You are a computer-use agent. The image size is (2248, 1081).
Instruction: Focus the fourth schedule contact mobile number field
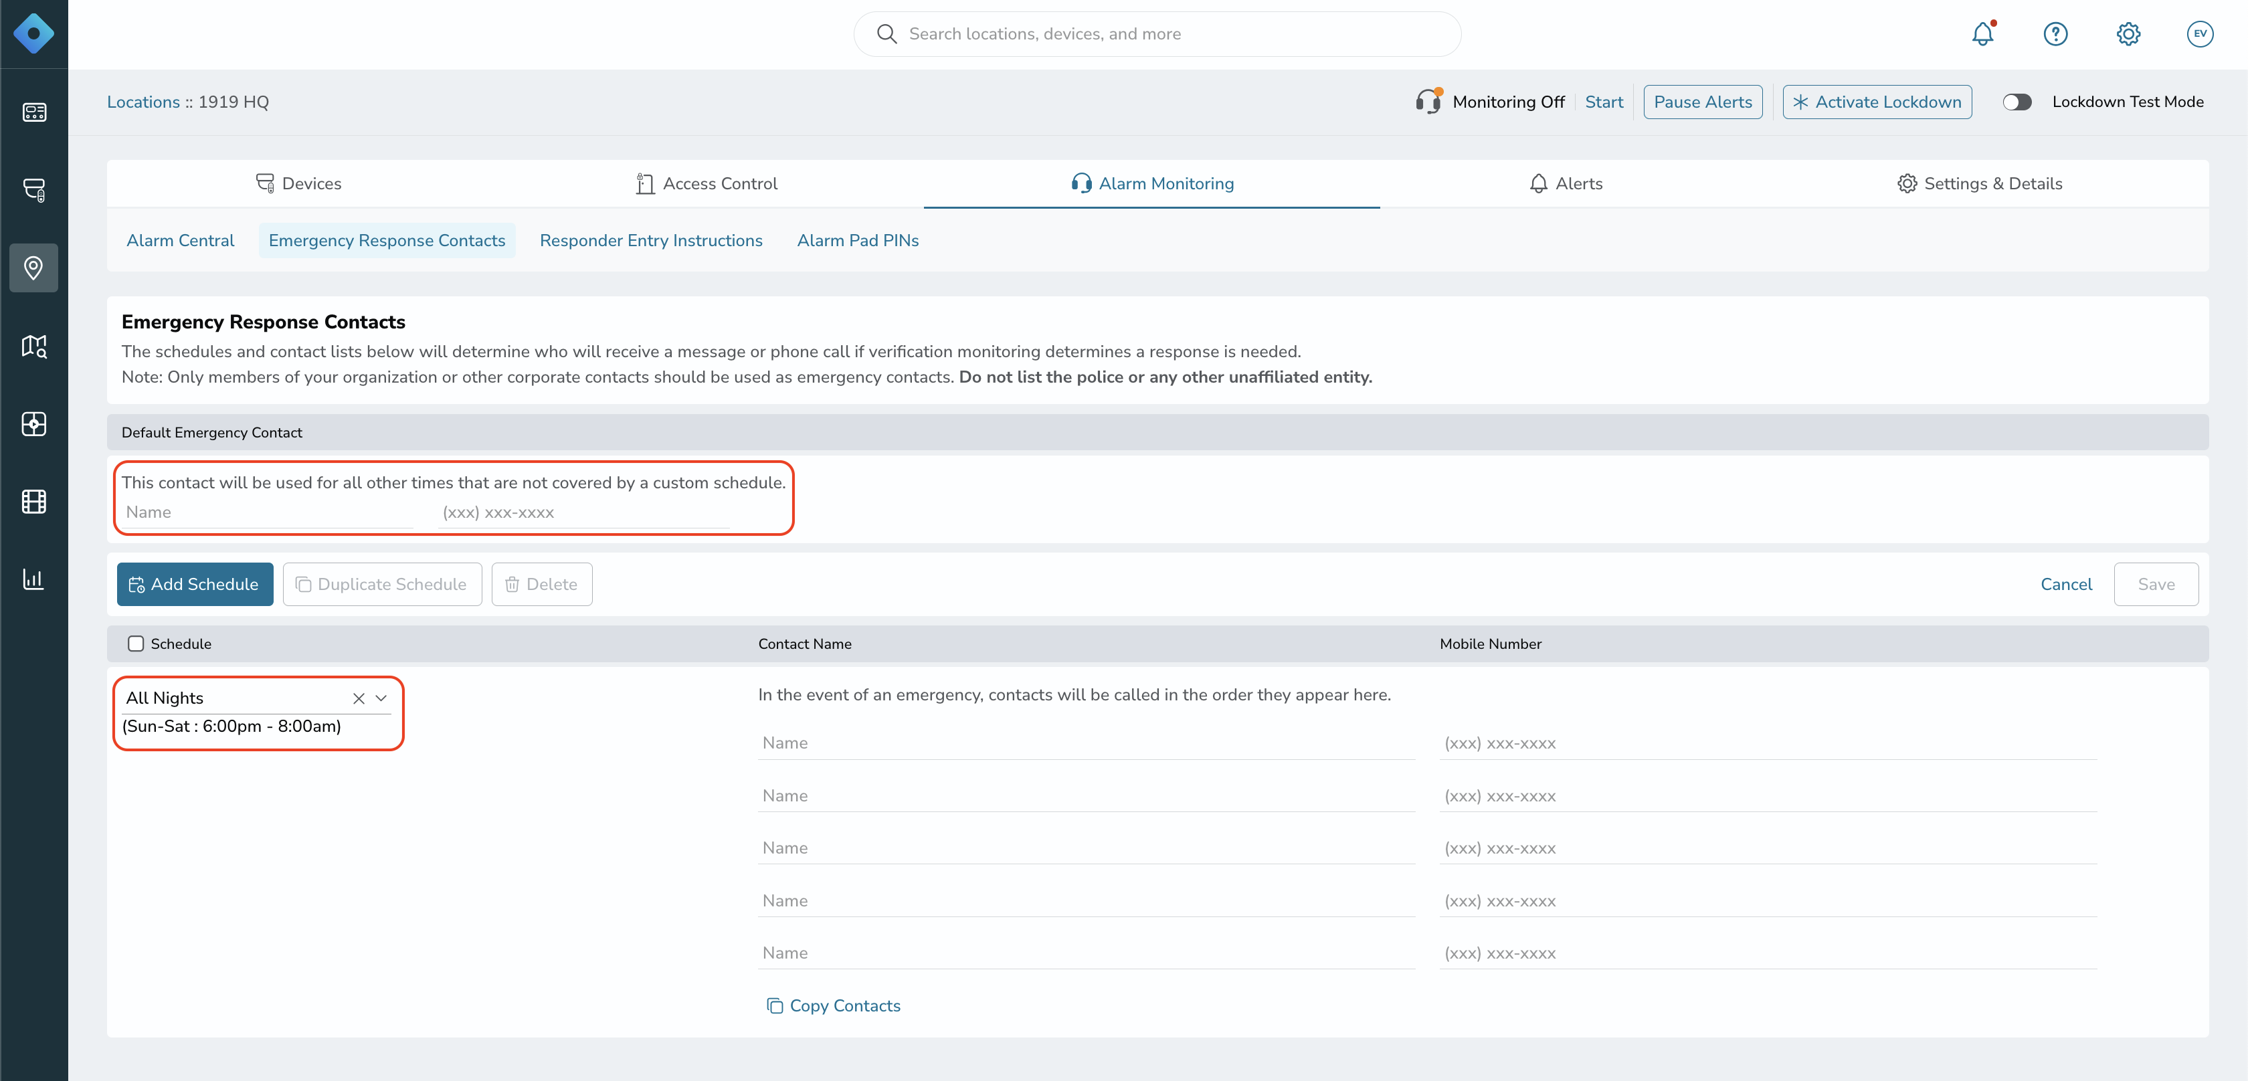1768,900
